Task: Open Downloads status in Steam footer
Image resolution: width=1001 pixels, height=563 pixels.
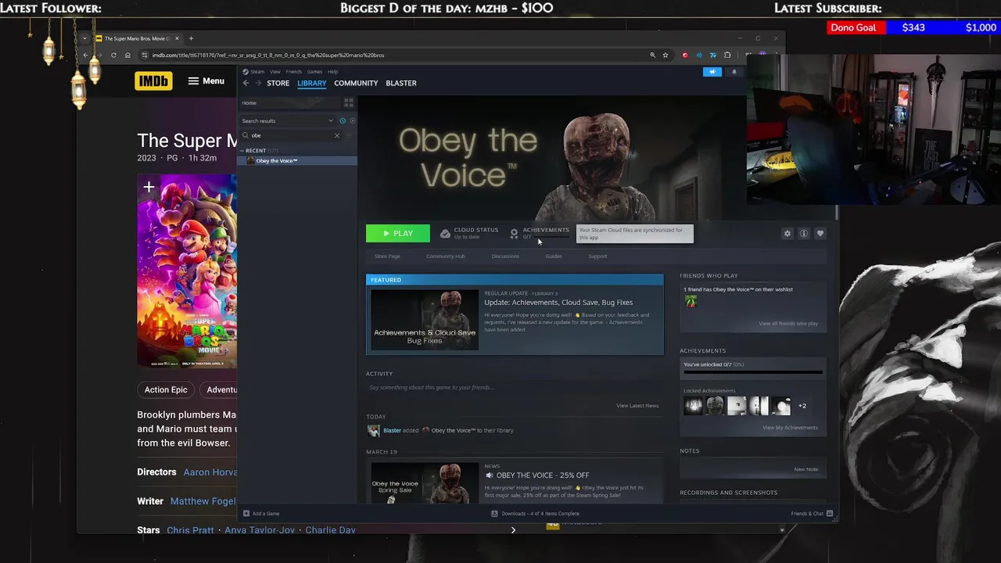Action: coord(536,514)
